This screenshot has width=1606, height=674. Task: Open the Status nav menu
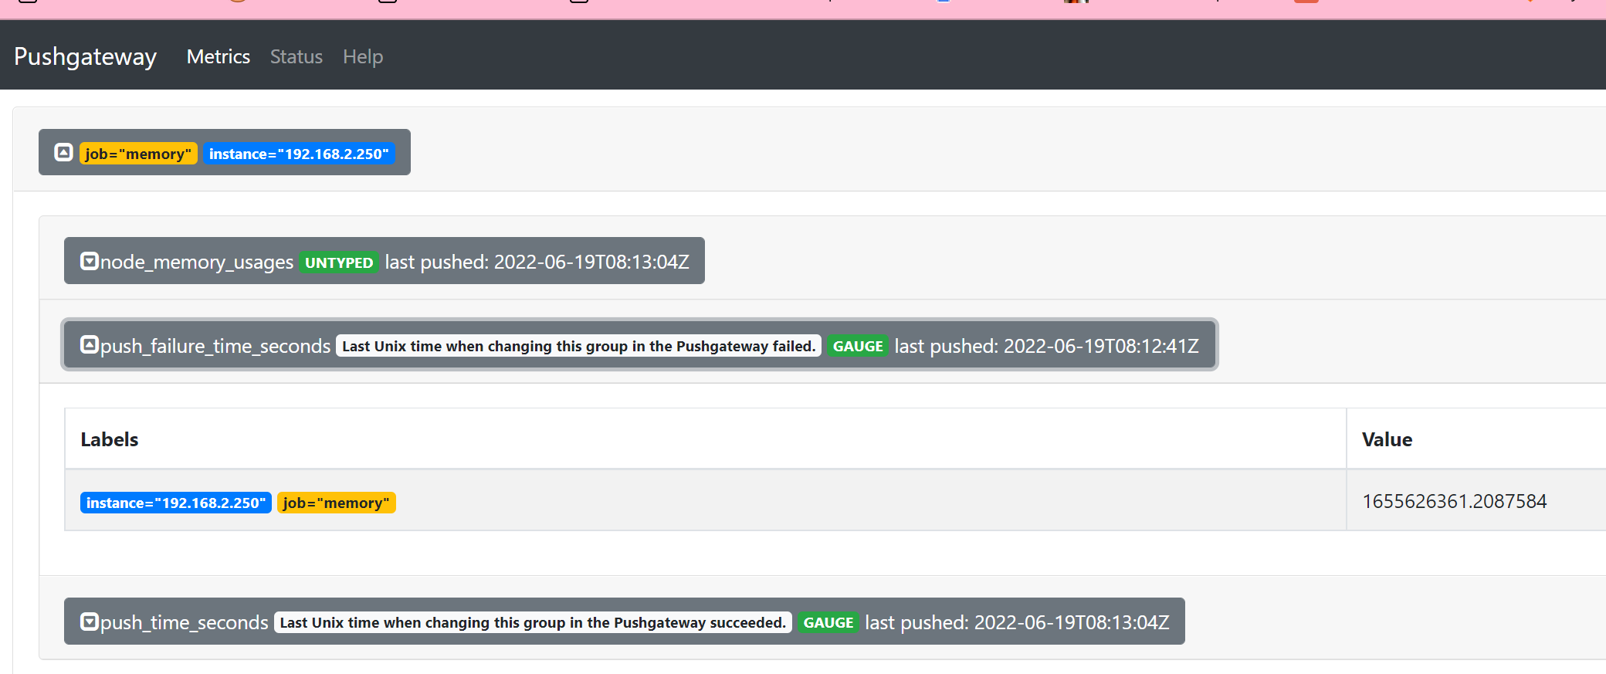tap(296, 56)
